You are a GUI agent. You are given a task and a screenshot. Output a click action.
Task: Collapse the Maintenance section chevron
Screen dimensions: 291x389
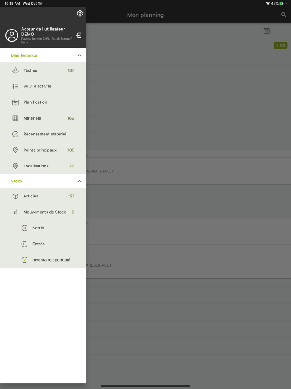79,55
